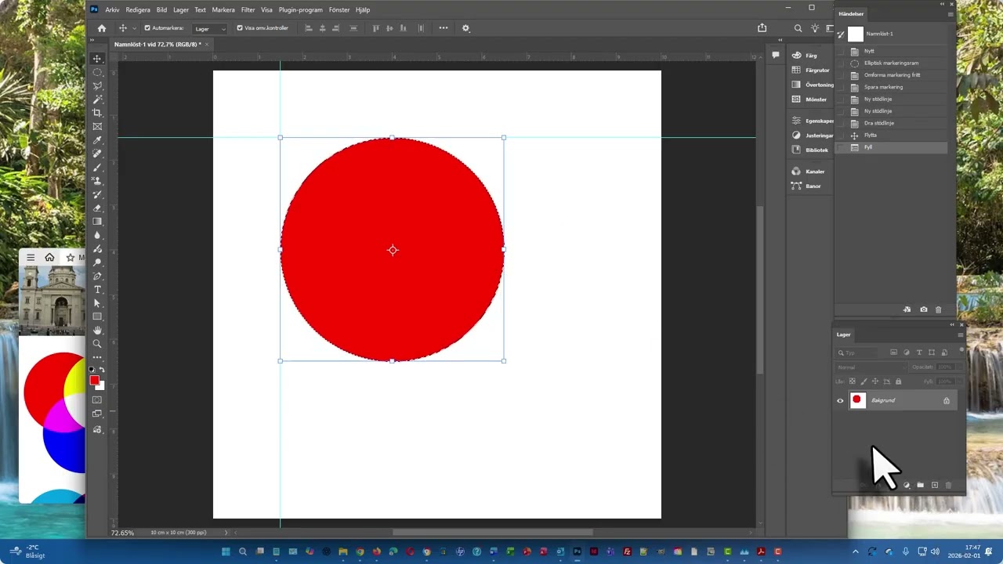The image size is (1003, 564).
Task: Open the Kanaler panel button
Action: (x=808, y=171)
